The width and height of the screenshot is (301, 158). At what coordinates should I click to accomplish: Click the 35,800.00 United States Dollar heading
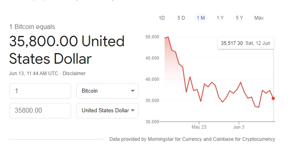[67, 50]
